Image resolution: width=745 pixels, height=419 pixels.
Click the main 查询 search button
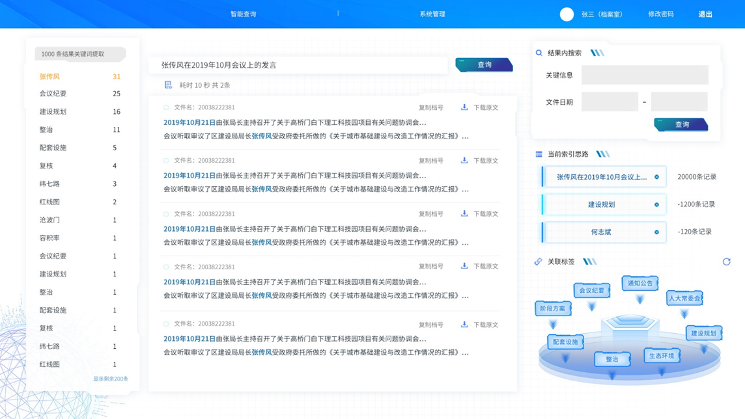tap(484, 64)
